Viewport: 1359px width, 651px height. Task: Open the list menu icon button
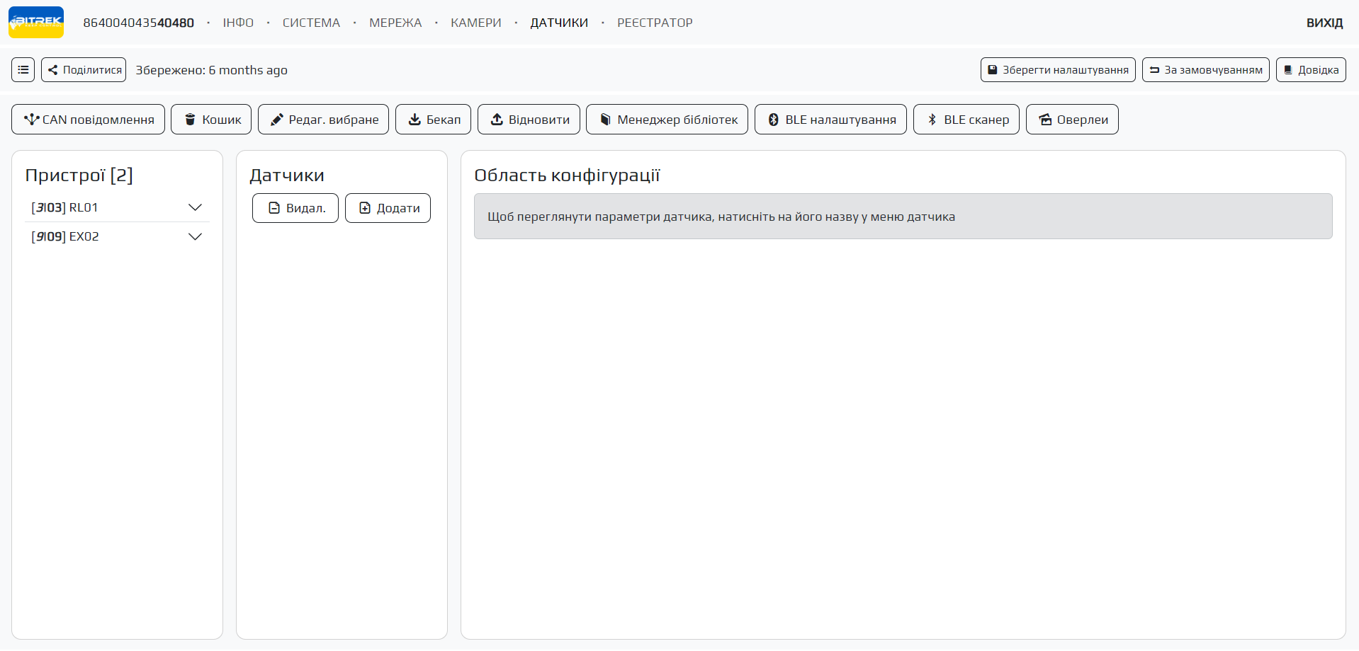pos(23,70)
